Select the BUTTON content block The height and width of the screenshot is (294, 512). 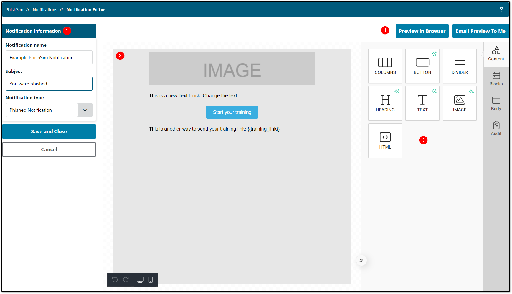pyautogui.click(x=422, y=66)
